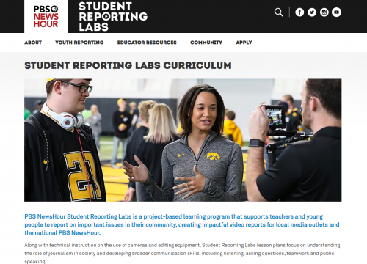
Task: Open the Youth Reporting menu
Action: (79, 43)
